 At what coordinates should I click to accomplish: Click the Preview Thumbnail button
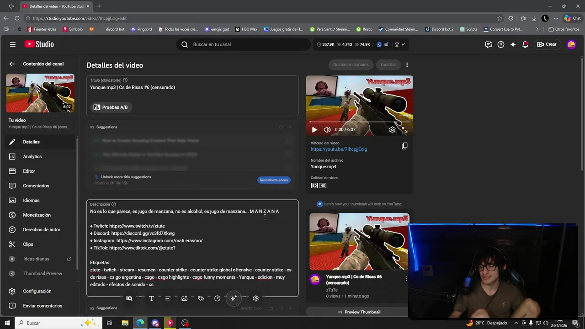pos(359,312)
